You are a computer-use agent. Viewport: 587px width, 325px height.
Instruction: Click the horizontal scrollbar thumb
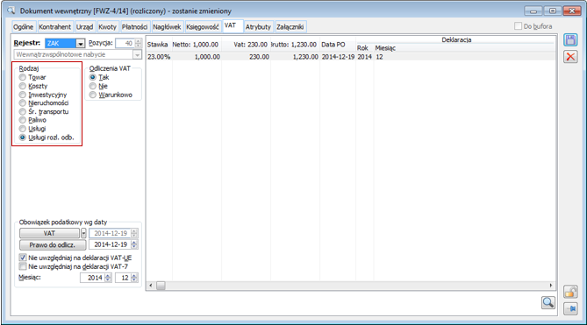pyautogui.click(x=161, y=286)
